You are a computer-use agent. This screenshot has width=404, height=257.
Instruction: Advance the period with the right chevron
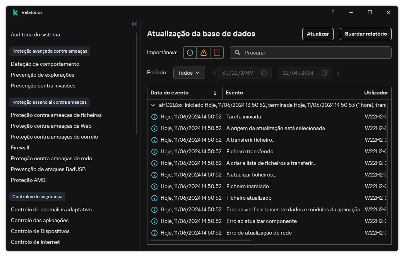pos(338,73)
